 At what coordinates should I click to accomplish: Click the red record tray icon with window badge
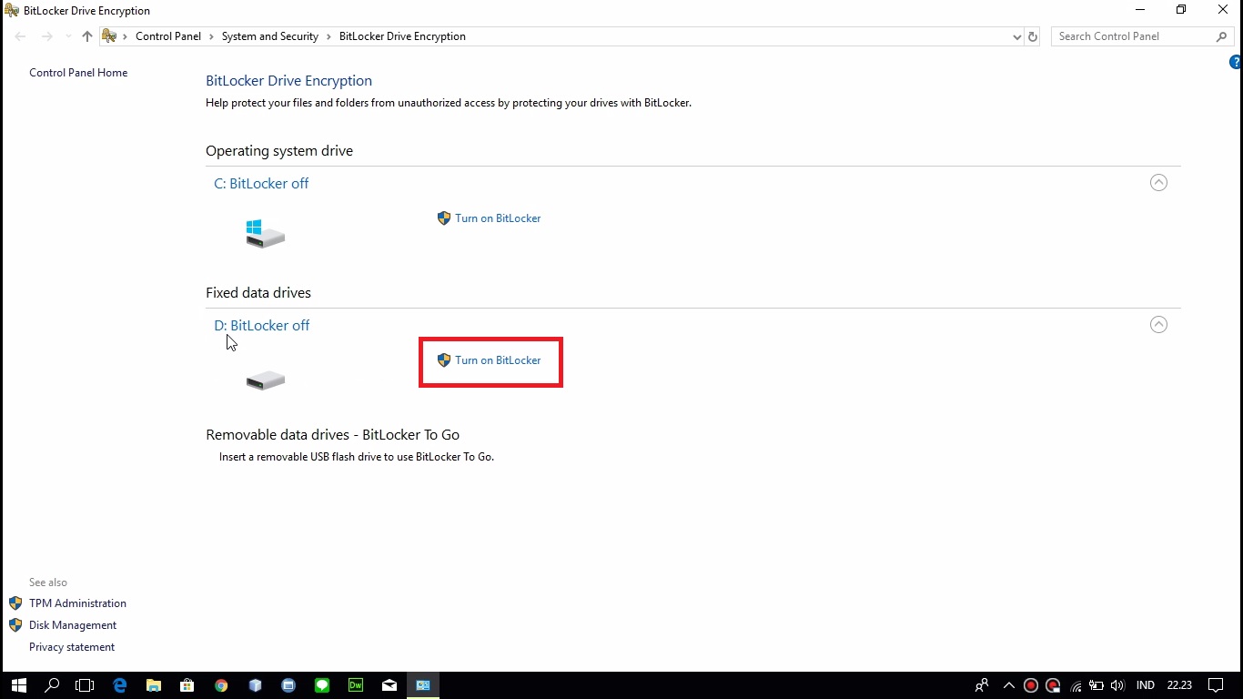coord(1053,685)
